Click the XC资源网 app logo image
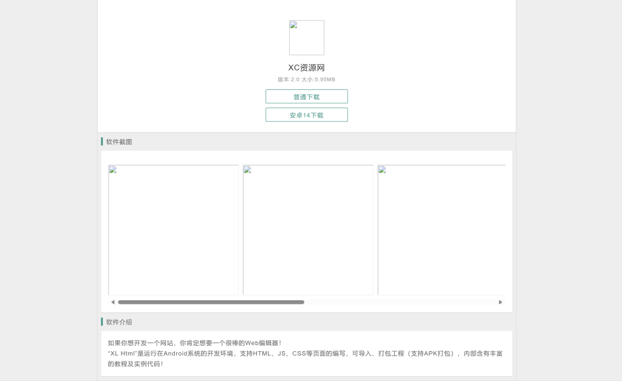 (306, 38)
